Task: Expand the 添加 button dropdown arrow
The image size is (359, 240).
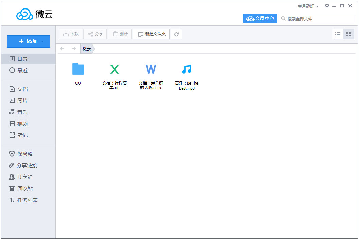Action: [42, 41]
